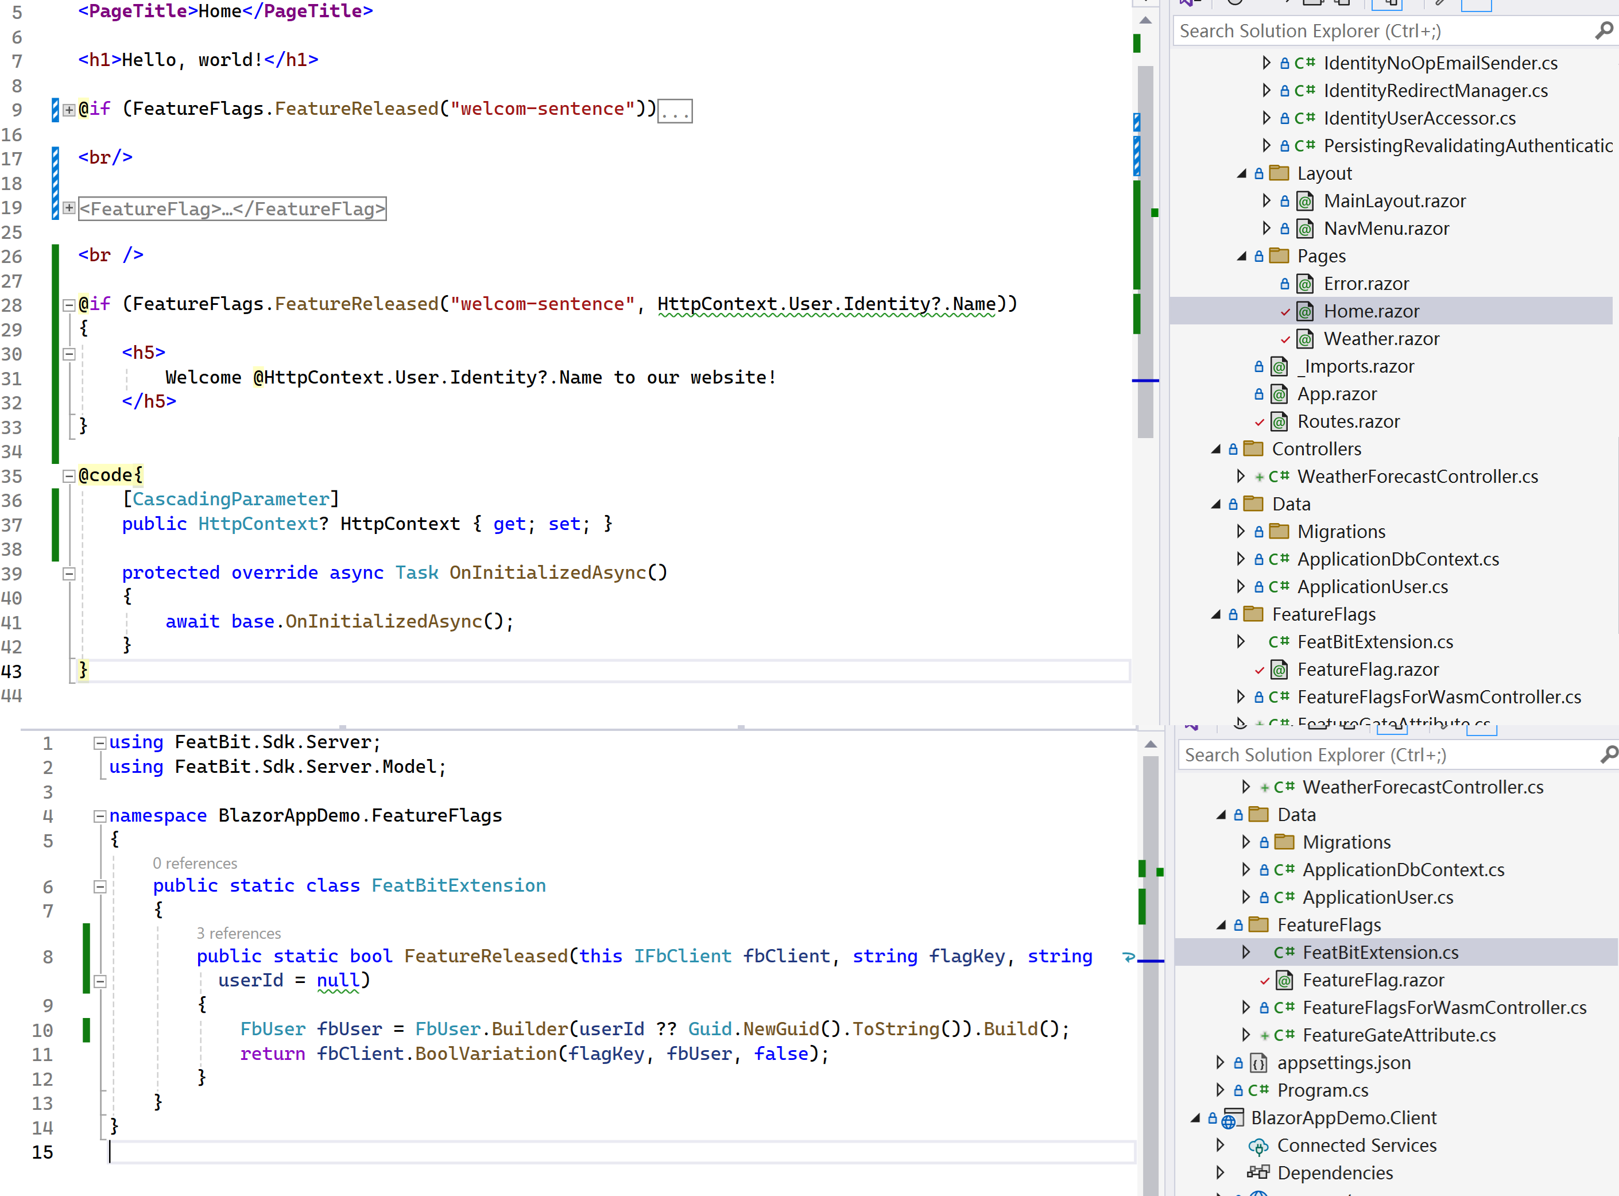Expand the Program.cs node

coord(1219,1090)
